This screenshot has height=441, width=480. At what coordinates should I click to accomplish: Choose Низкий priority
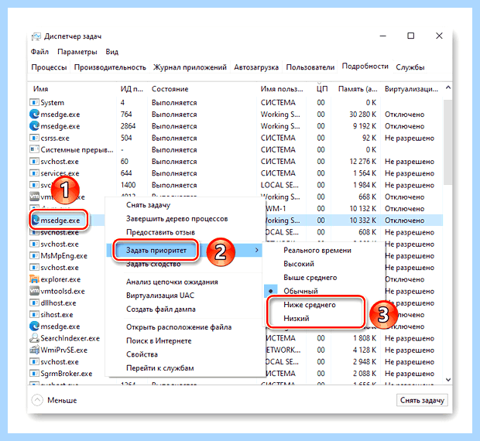pyautogui.click(x=297, y=318)
